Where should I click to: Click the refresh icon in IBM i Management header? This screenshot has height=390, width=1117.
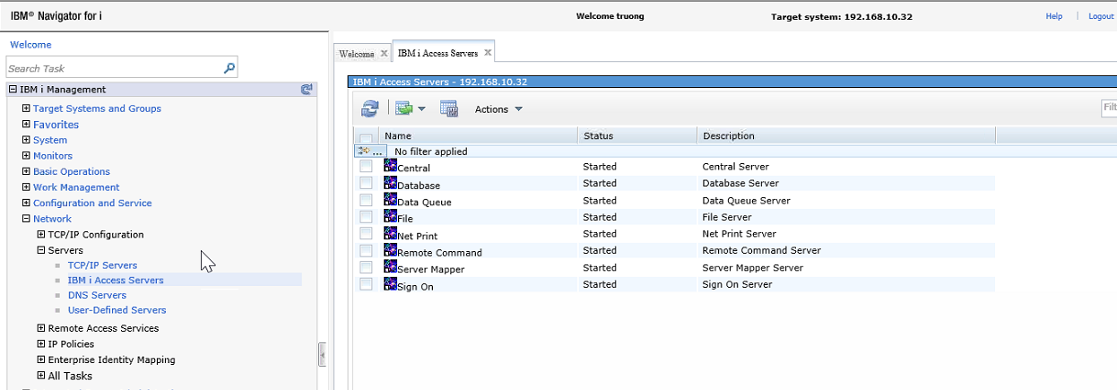tap(307, 90)
